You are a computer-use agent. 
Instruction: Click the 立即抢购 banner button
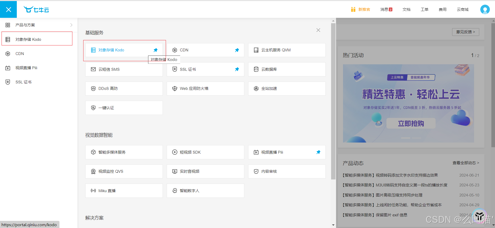411,123
